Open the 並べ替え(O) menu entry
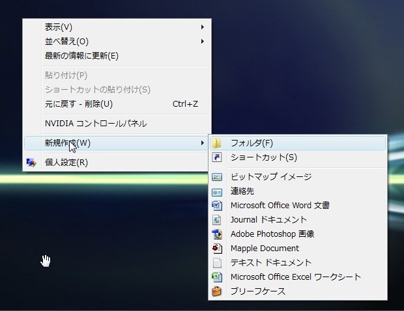 click(117, 42)
